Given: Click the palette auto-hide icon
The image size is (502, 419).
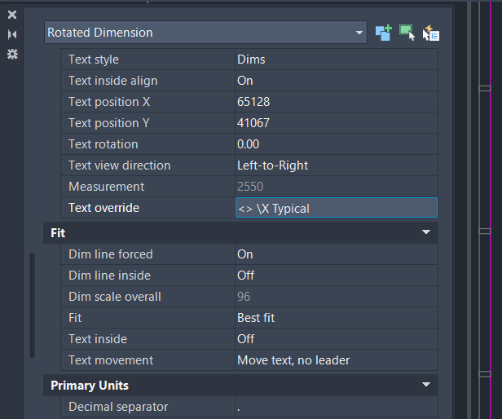Looking at the screenshot, I should pyautogui.click(x=12, y=34).
